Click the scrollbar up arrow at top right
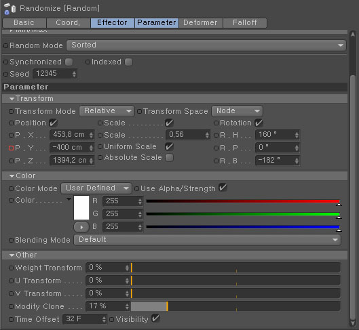The height and width of the screenshot is (330, 359). click(x=353, y=35)
